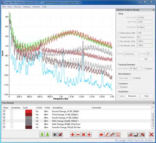Toggle the Attenuation [dB] checkbox

[119, 33]
